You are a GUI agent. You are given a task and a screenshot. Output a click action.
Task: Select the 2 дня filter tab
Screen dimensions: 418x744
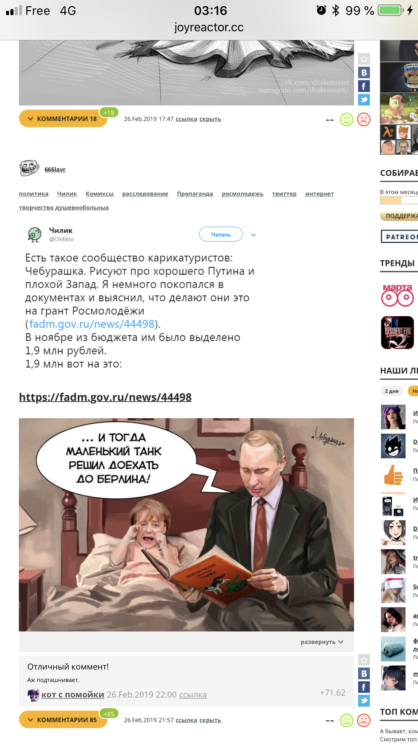(392, 391)
